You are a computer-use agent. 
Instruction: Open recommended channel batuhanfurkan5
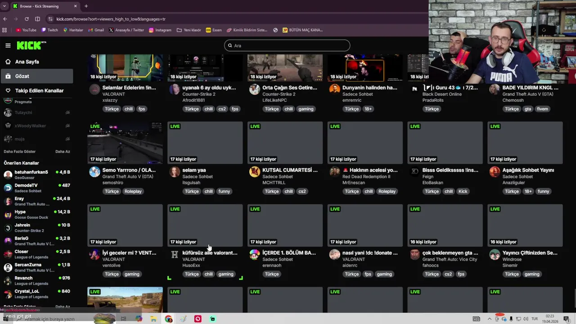(37, 175)
